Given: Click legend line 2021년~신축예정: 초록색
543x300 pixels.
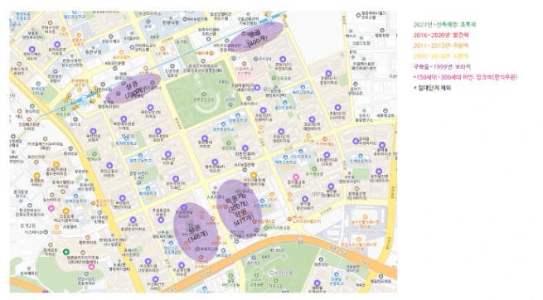Looking at the screenshot, I should click(x=444, y=25).
